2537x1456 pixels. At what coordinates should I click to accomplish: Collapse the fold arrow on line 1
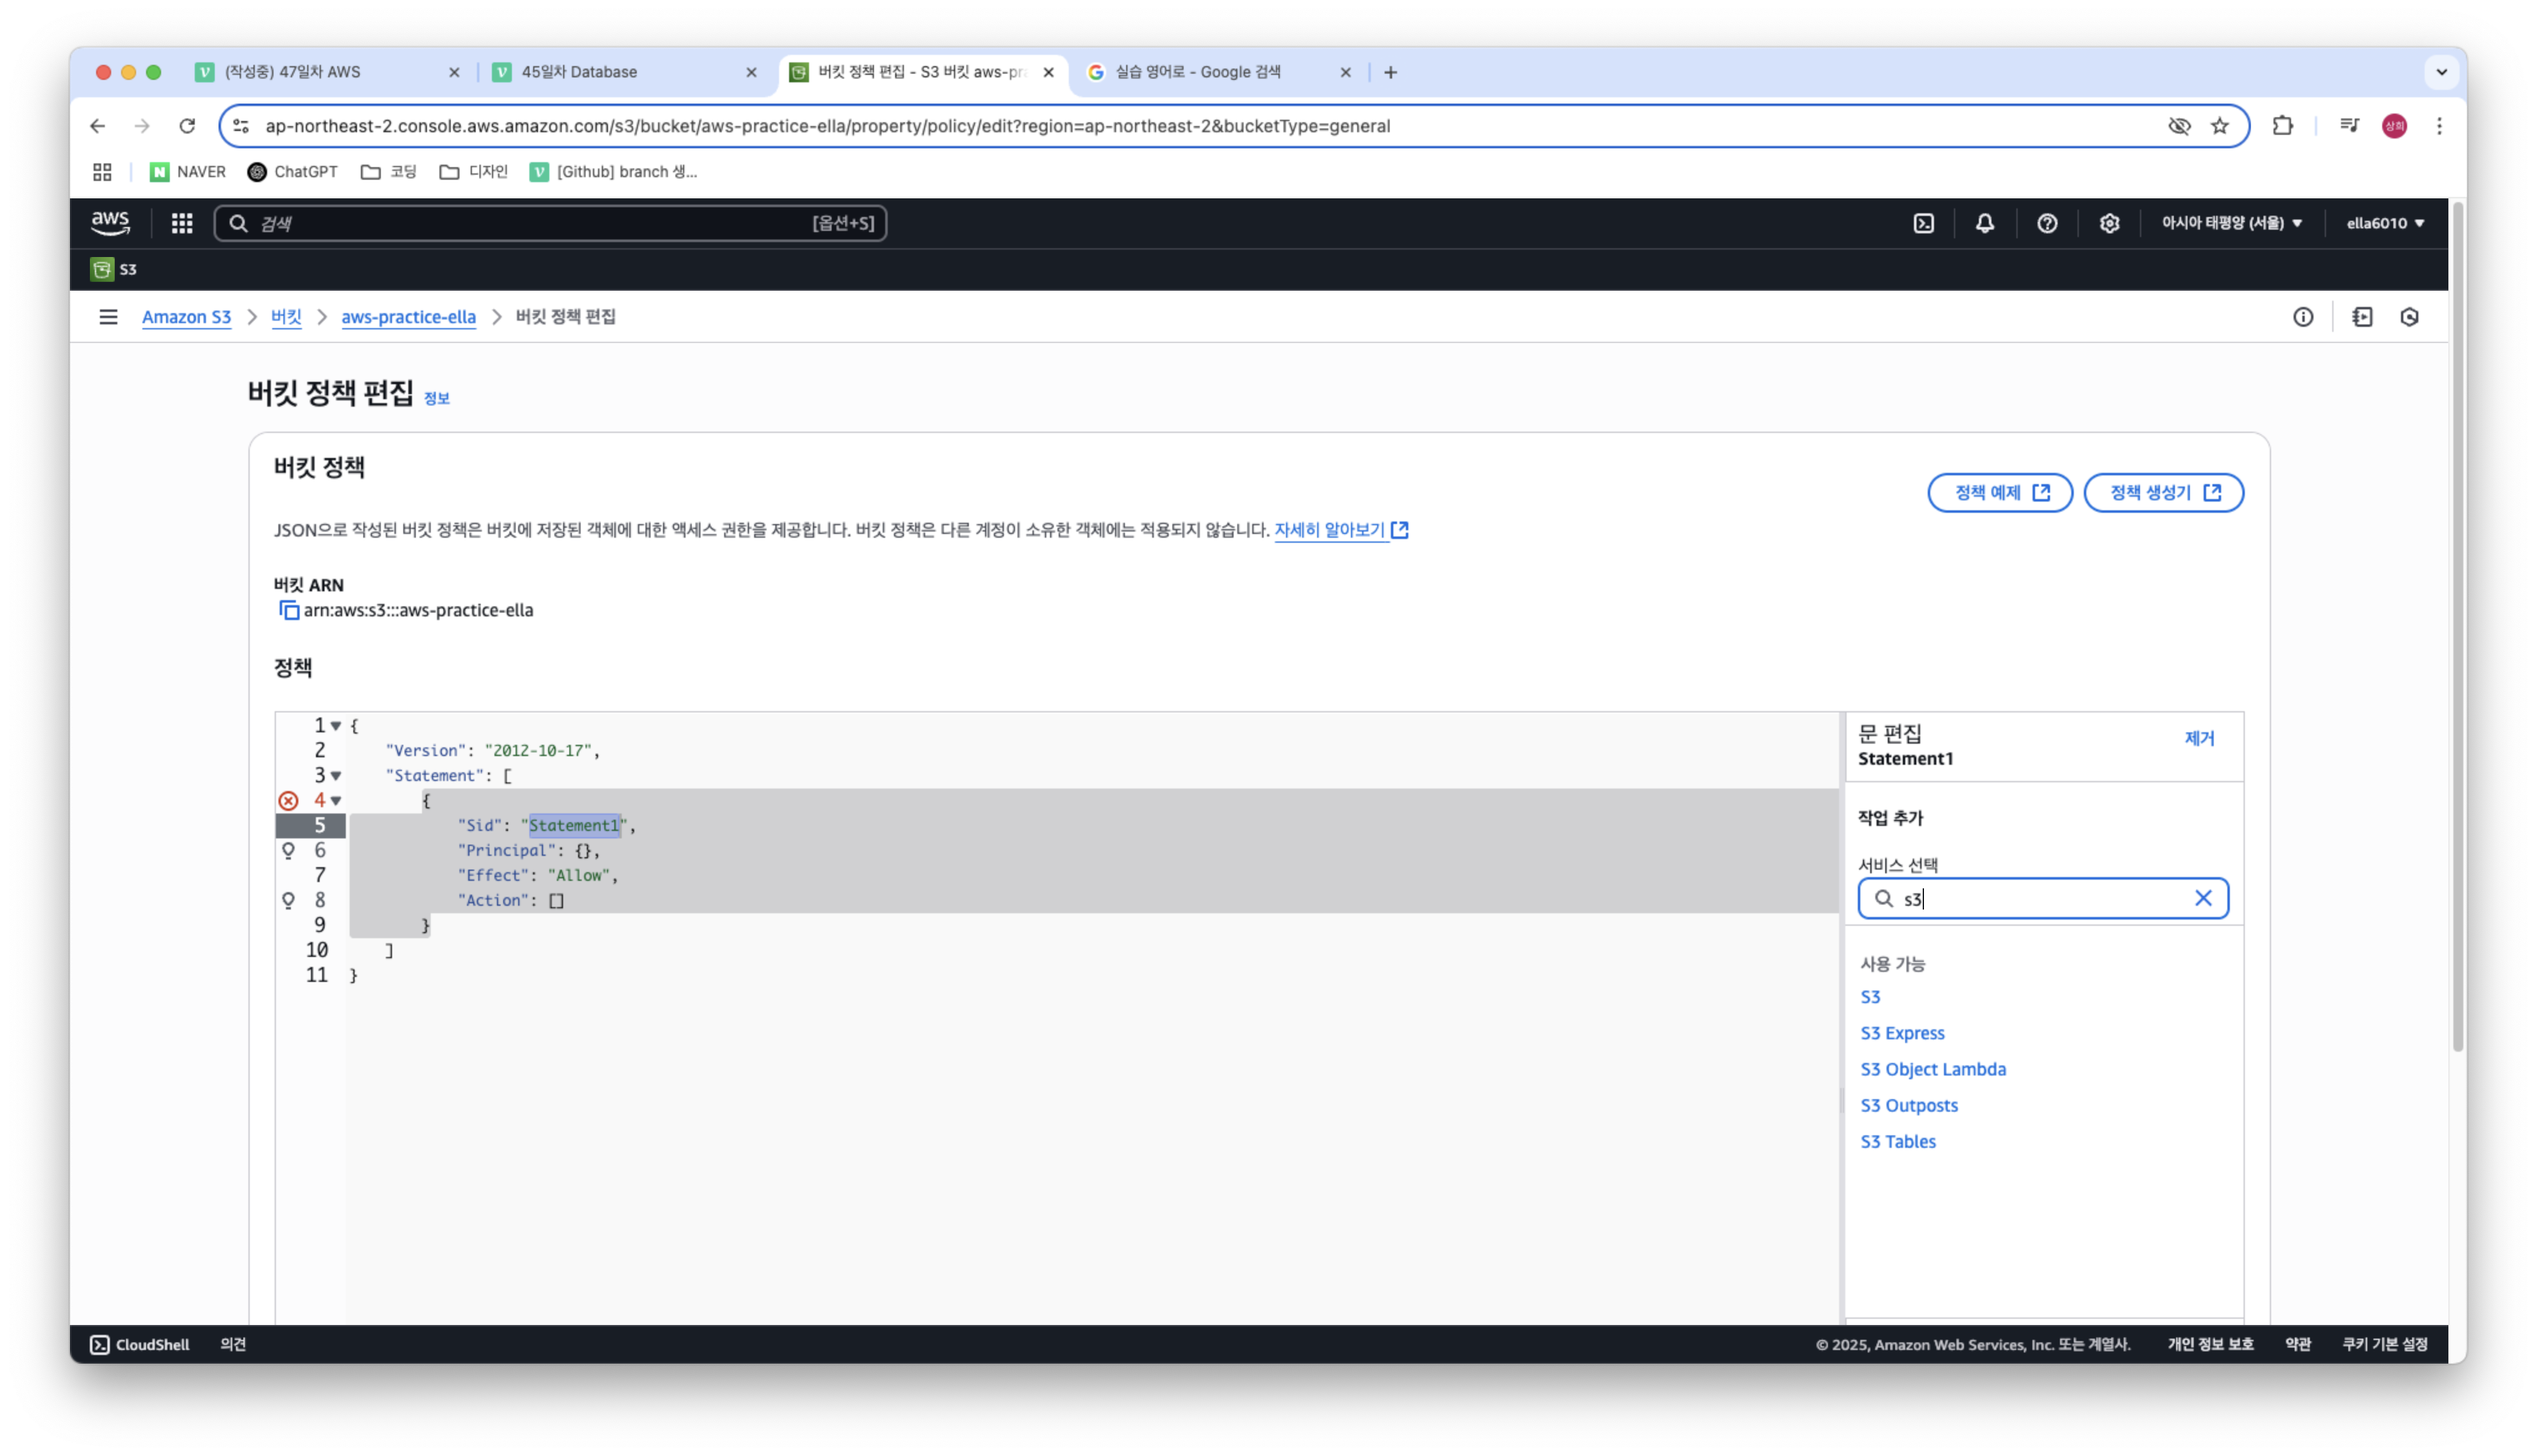tap(336, 726)
